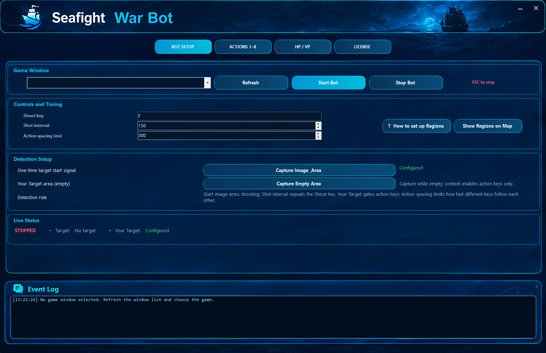Screen dimensions: 546x353
Task: Click the Configured value after Your Target
Action: tap(157, 231)
